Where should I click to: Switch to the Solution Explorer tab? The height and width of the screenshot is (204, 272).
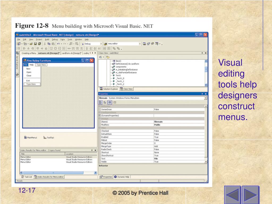pyautogui.click(x=109, y=89)
